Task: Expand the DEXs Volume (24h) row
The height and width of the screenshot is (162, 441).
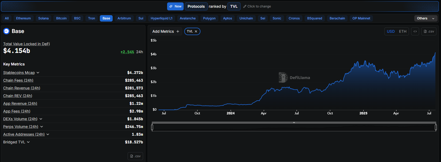Action: tap(41, 119)
